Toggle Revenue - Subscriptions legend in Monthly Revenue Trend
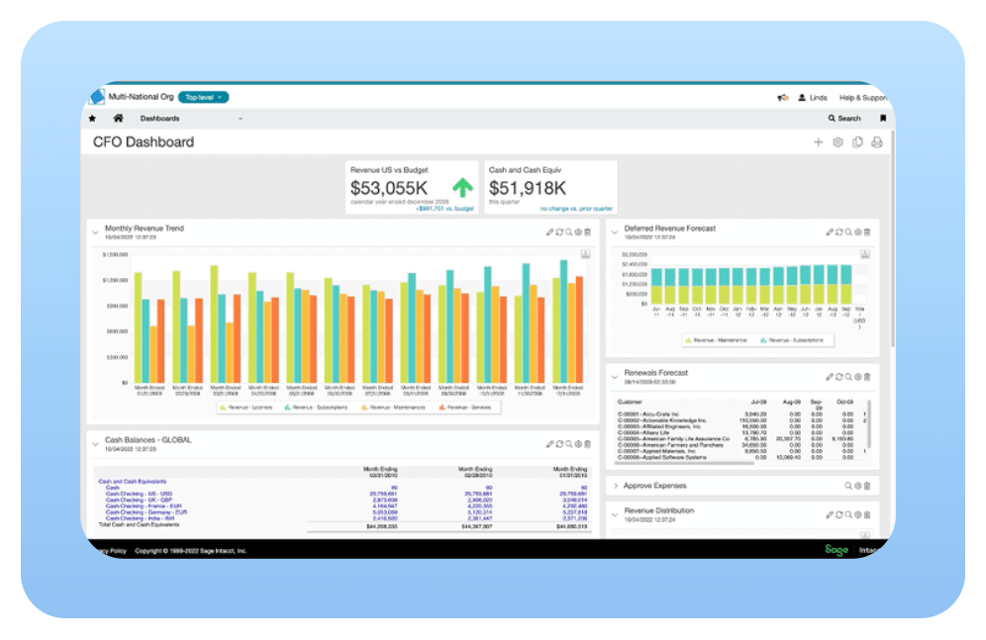 pos(316,408)
